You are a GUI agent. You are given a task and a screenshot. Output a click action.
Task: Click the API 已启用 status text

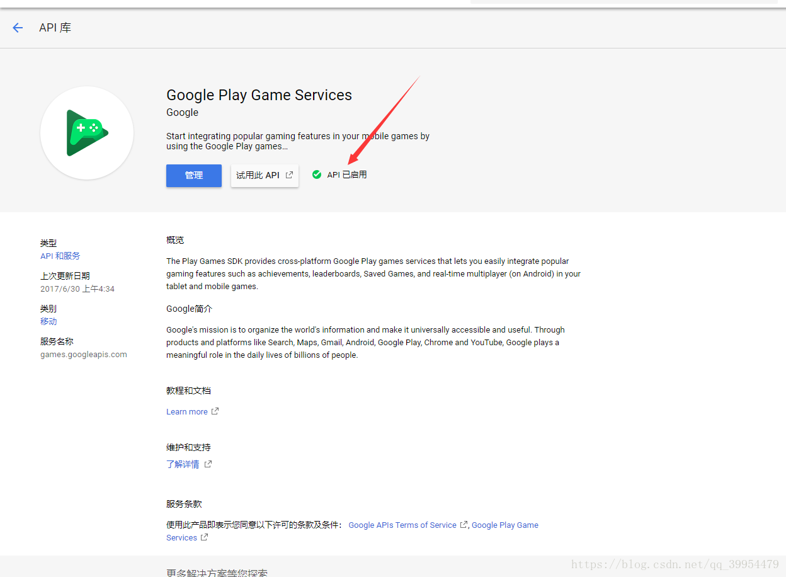click(x=347, y=175)
